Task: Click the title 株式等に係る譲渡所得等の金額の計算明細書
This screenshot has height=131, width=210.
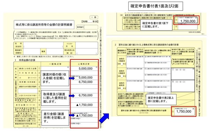Action: point(44,25)
